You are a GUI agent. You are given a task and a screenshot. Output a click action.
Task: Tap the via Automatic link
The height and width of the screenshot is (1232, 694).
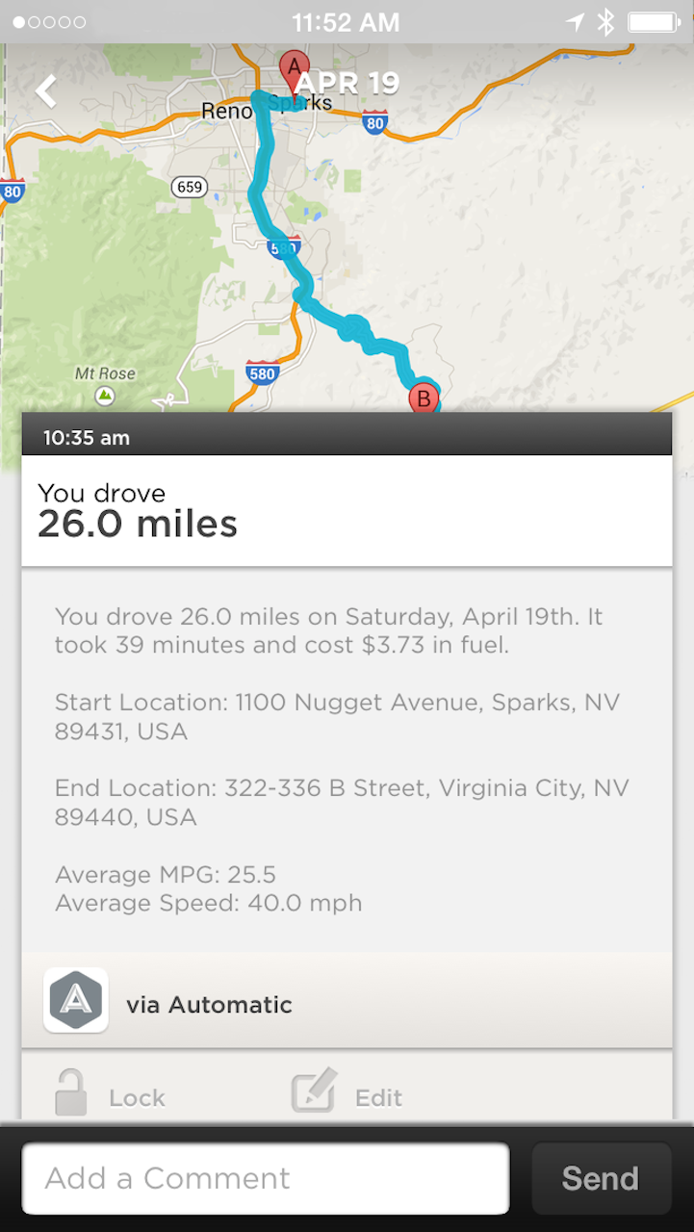pyautogui.click(x=209, y=1005)
